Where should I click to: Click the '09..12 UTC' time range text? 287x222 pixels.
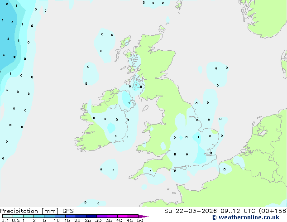click(239, 211)
